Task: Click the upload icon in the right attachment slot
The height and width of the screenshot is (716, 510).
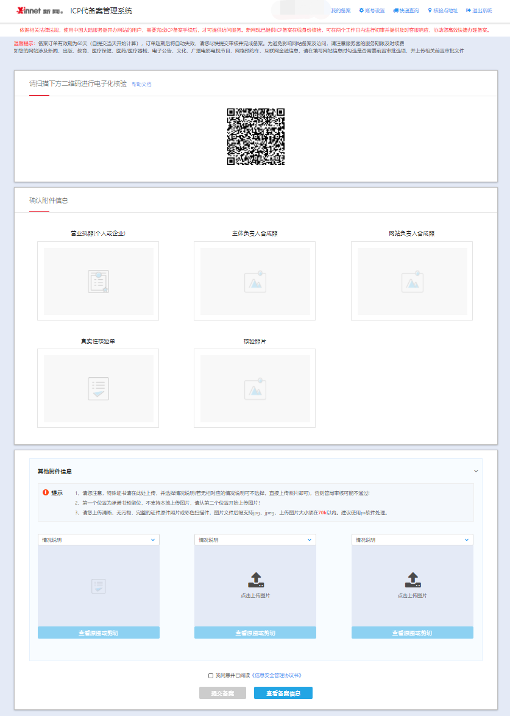Action: 413,580
